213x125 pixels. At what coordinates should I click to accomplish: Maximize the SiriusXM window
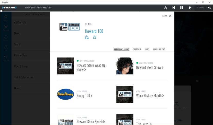[203, 2]
